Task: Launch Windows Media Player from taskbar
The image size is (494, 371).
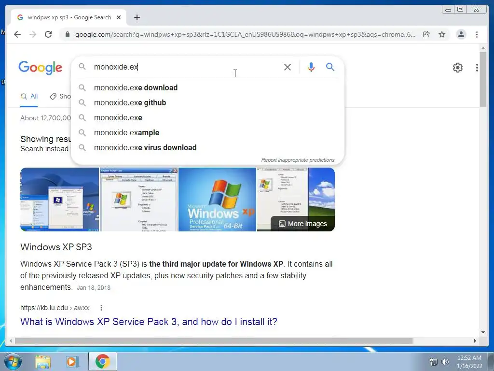Action: [72, 362]
